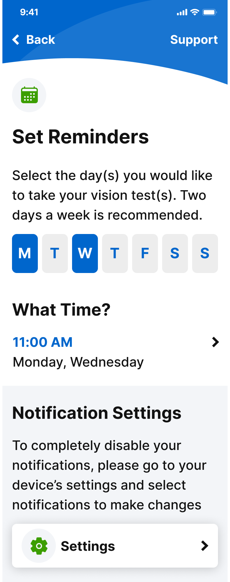Image resolution: width=230 pixels, height=582 pixels.
Task: Click the green calendar icon
Action: (x=29, y=95)
